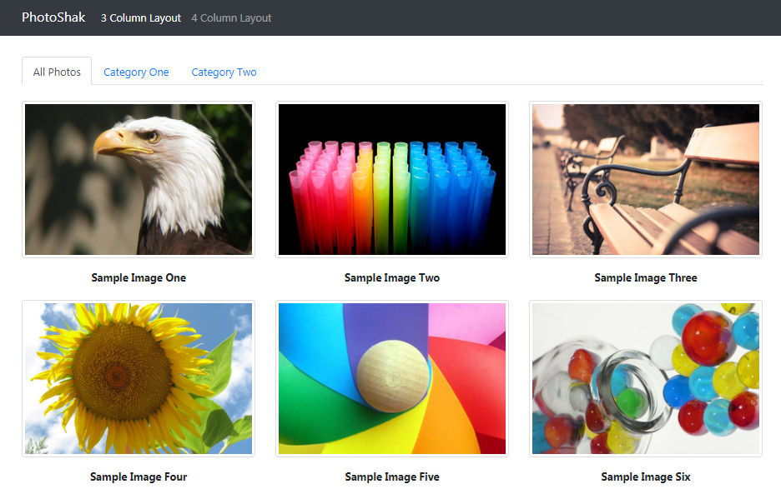Click the Sample Image Four caption
Screen dimensions: 781x504
[139, 477]
